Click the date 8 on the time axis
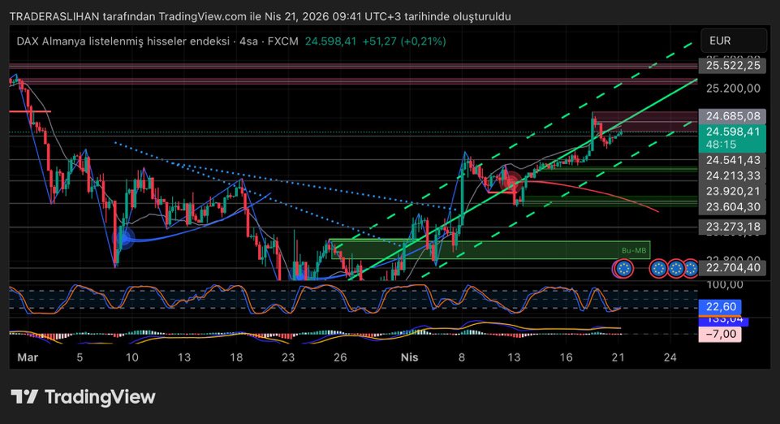Screen dimensions: 780x424 tap(462, 357)
